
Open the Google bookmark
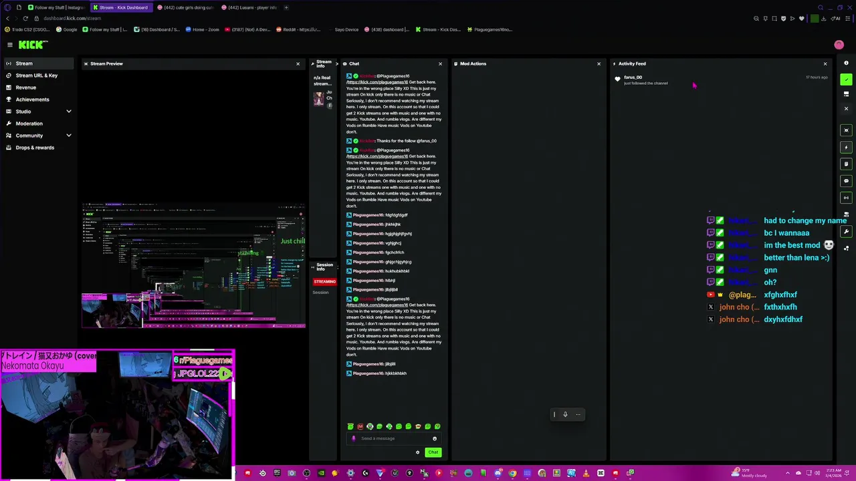pyautogui.click(x=67, y=29)
